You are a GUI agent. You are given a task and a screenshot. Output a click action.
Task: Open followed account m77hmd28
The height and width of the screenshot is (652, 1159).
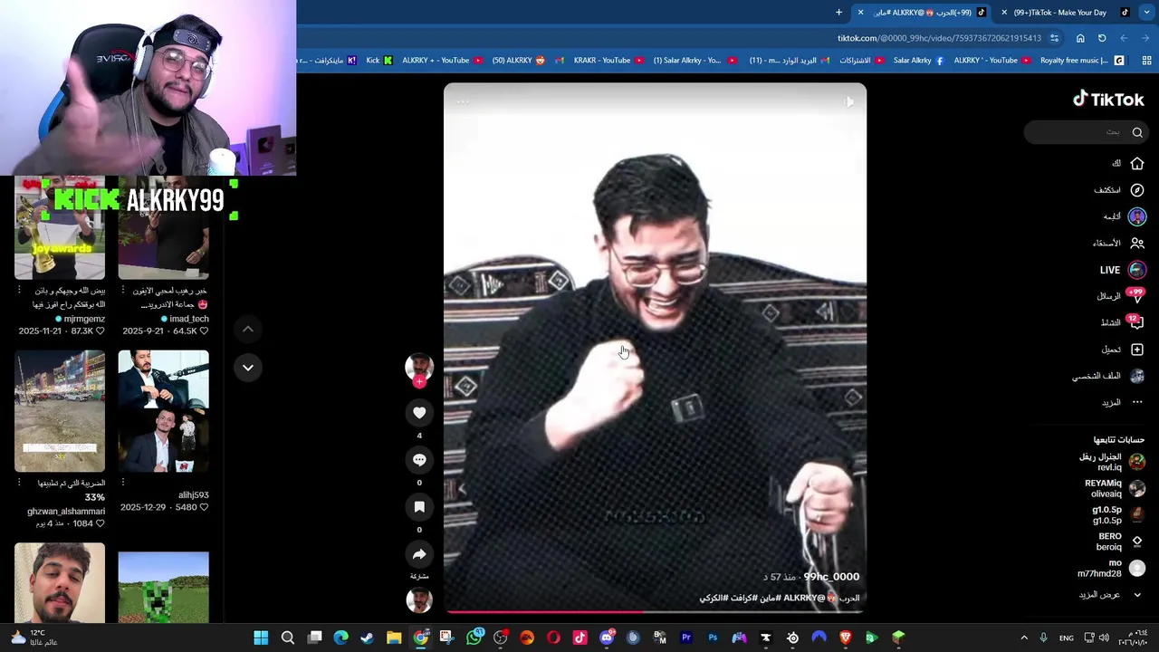(x=1112, y=569)
